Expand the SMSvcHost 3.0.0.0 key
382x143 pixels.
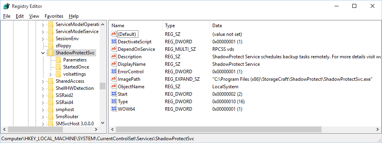point(43,124)
